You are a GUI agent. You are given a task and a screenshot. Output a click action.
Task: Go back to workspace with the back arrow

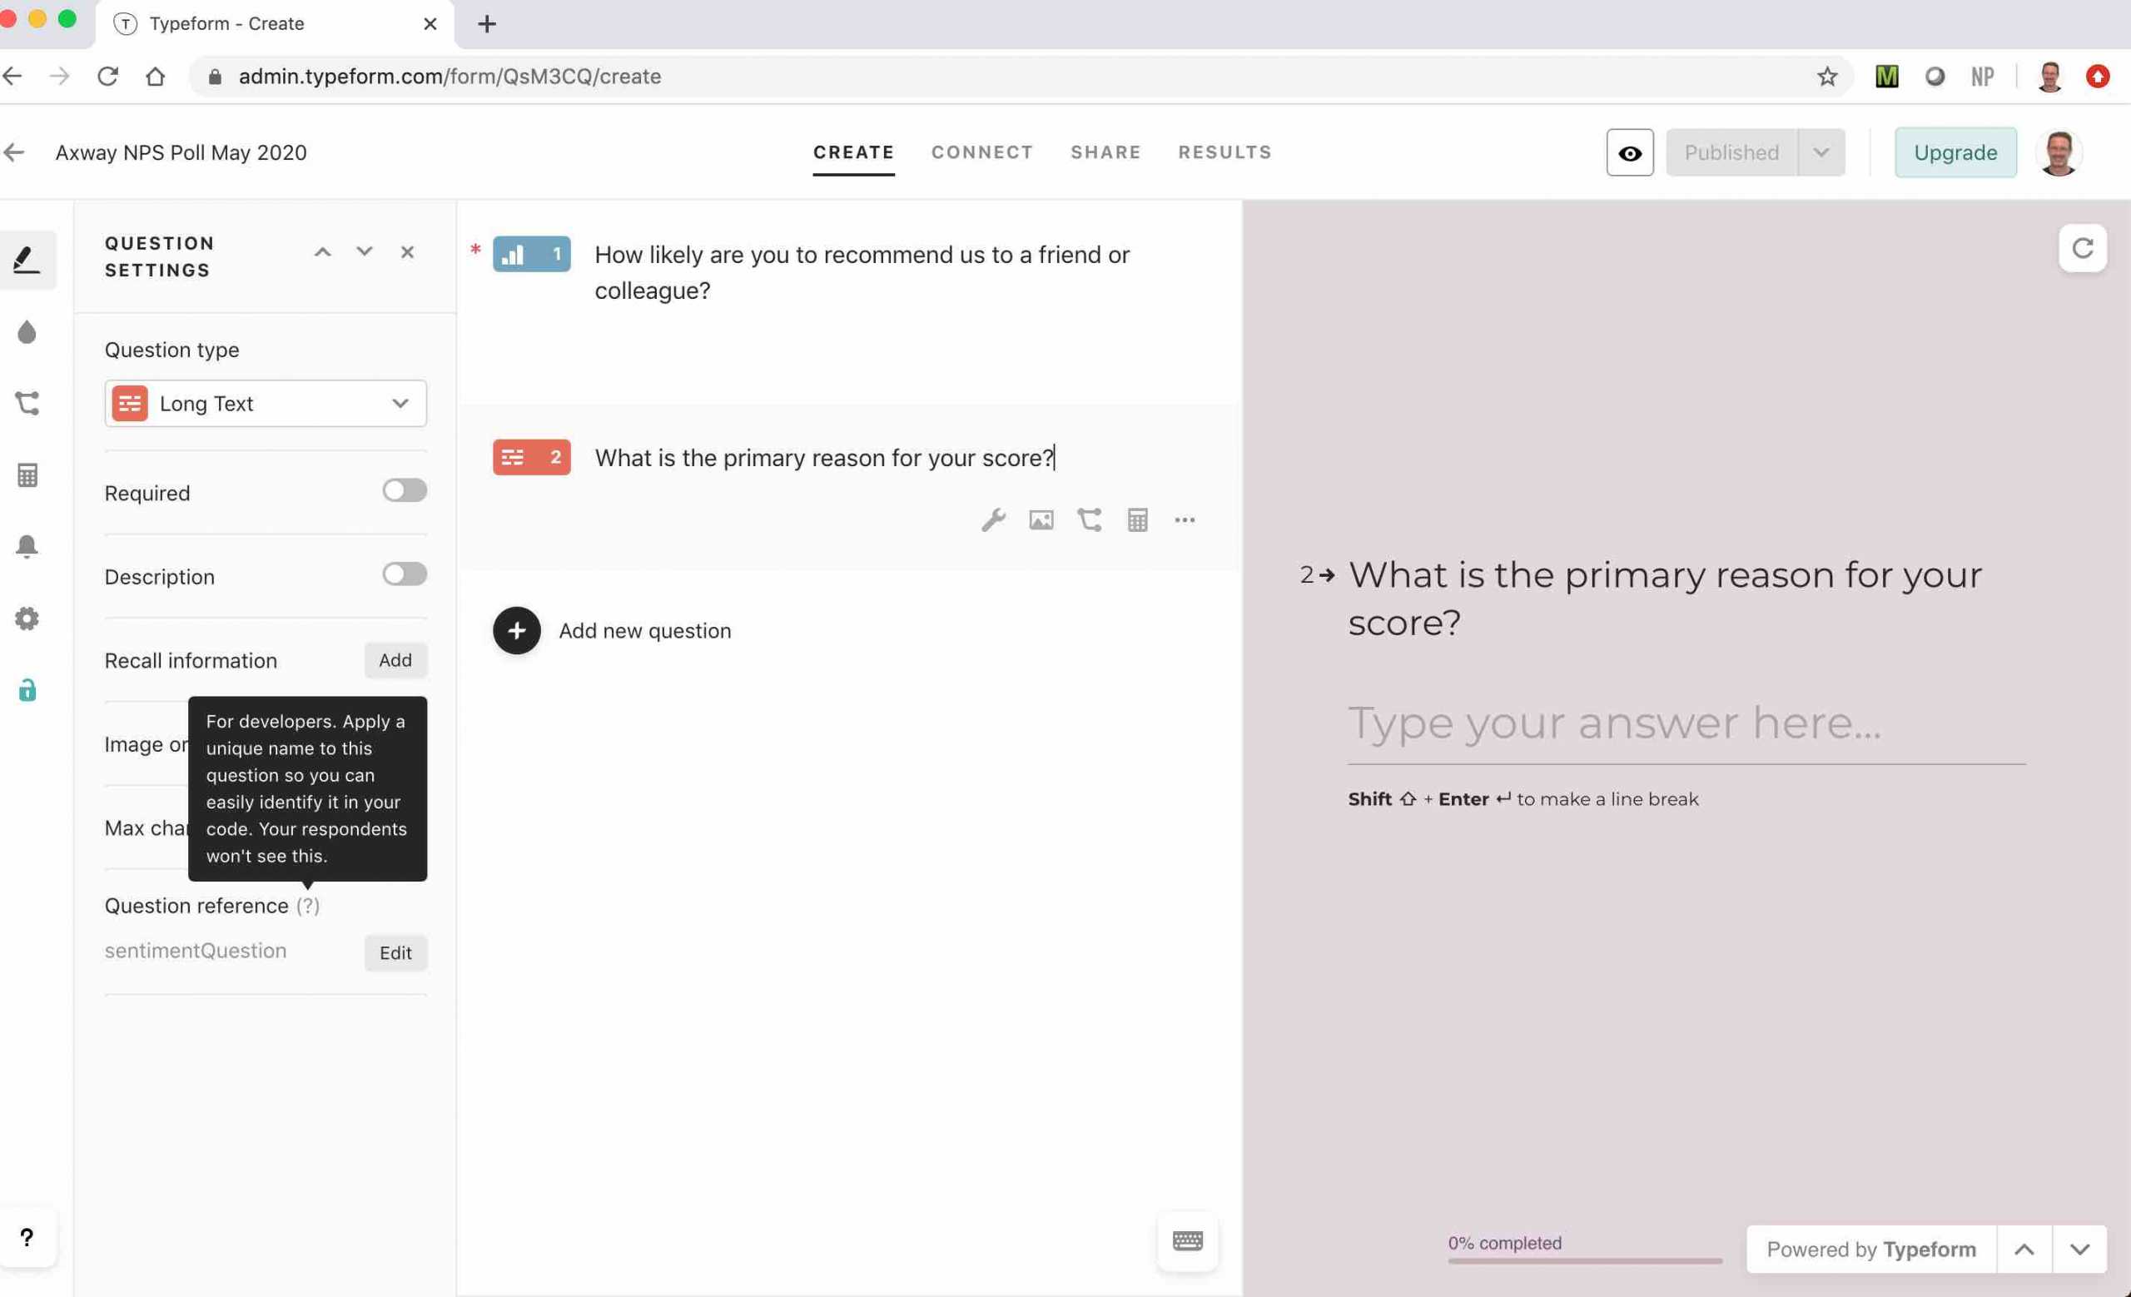pos(14,152)
